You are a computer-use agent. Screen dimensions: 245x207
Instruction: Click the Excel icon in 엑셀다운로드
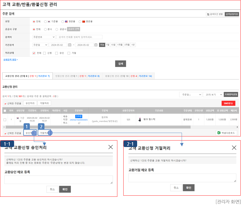pyautogui.click(x=219, y=133)
